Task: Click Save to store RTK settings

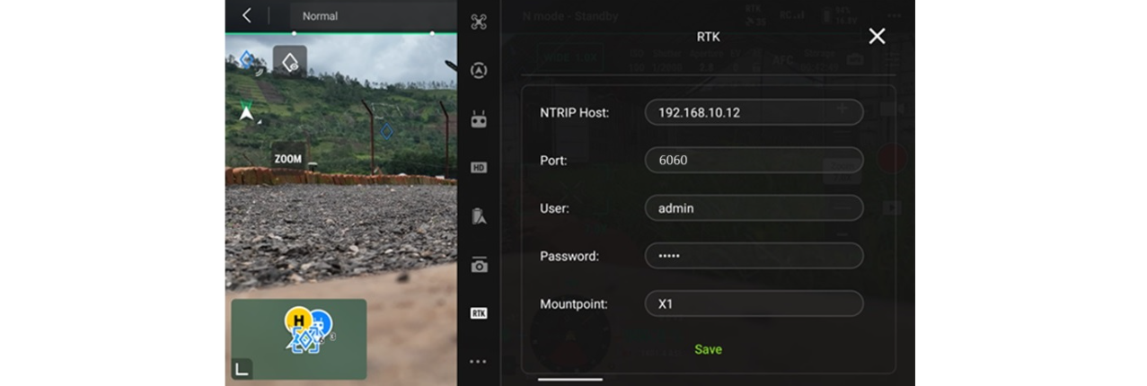Action: (708, 349)
